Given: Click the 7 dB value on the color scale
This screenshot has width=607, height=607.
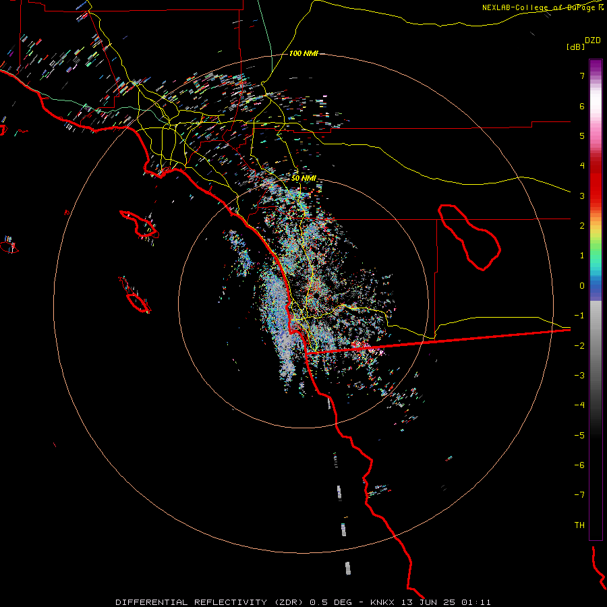Looking at the screenshot, I should click(x=582, y=76).
